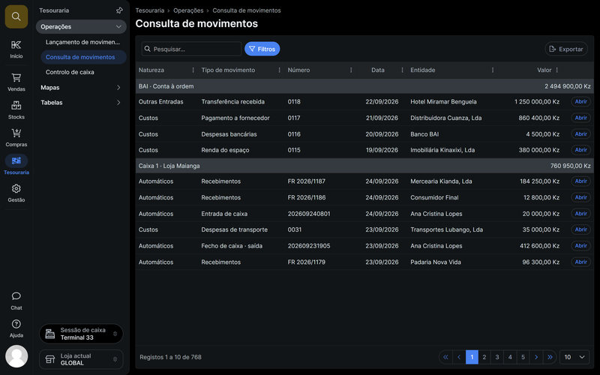This screenshot has height=375, width=600.
Task: Click the Operações breadcrumb link
Action: [x=188, y=10]
